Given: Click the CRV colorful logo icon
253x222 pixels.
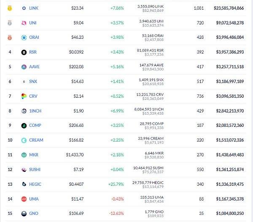Looking at the screenshot, I should pos(24,96).
